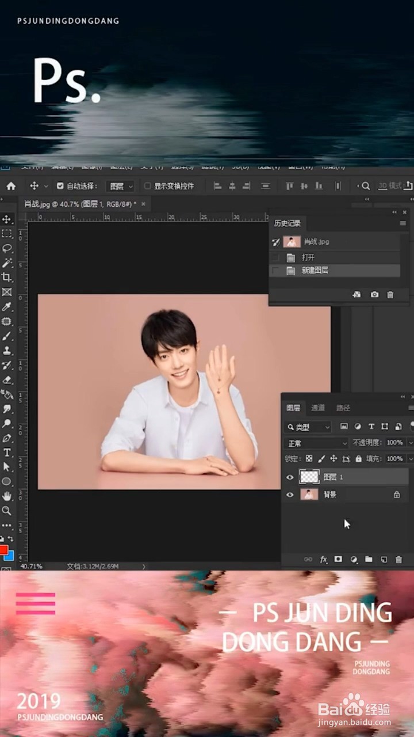Select the Brush tool
This screenshot has width=414, height=737.
pyautogui.click(x=7, y=336)
